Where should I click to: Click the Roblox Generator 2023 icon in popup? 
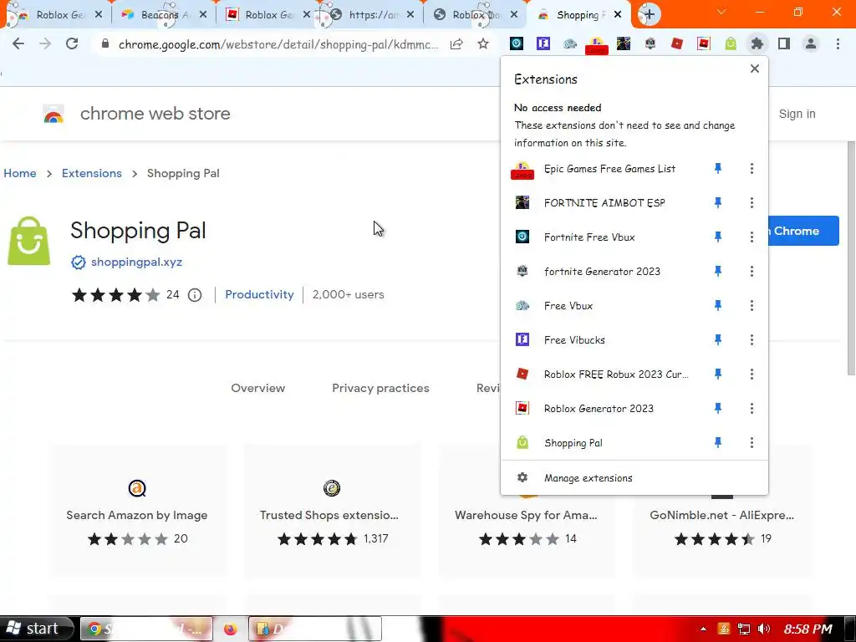pyautogui.click(x=522, y=408)
